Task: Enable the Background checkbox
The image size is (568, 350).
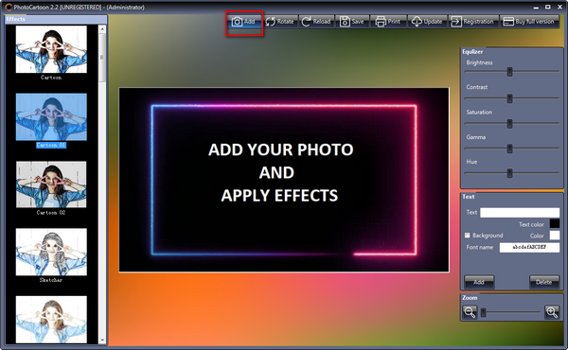Action: pyautogui.click(x=468, y=236)
